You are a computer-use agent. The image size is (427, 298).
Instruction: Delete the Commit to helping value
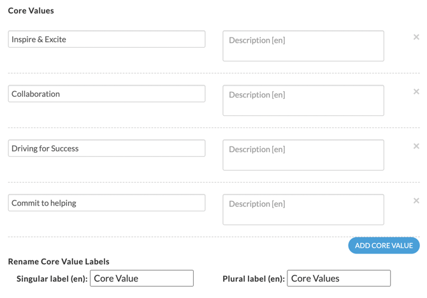coord(416,201)
